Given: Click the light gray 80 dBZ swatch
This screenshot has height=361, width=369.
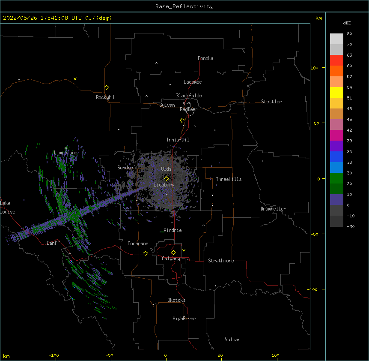Looking at the screenshot, I should [x=336, y=39].
